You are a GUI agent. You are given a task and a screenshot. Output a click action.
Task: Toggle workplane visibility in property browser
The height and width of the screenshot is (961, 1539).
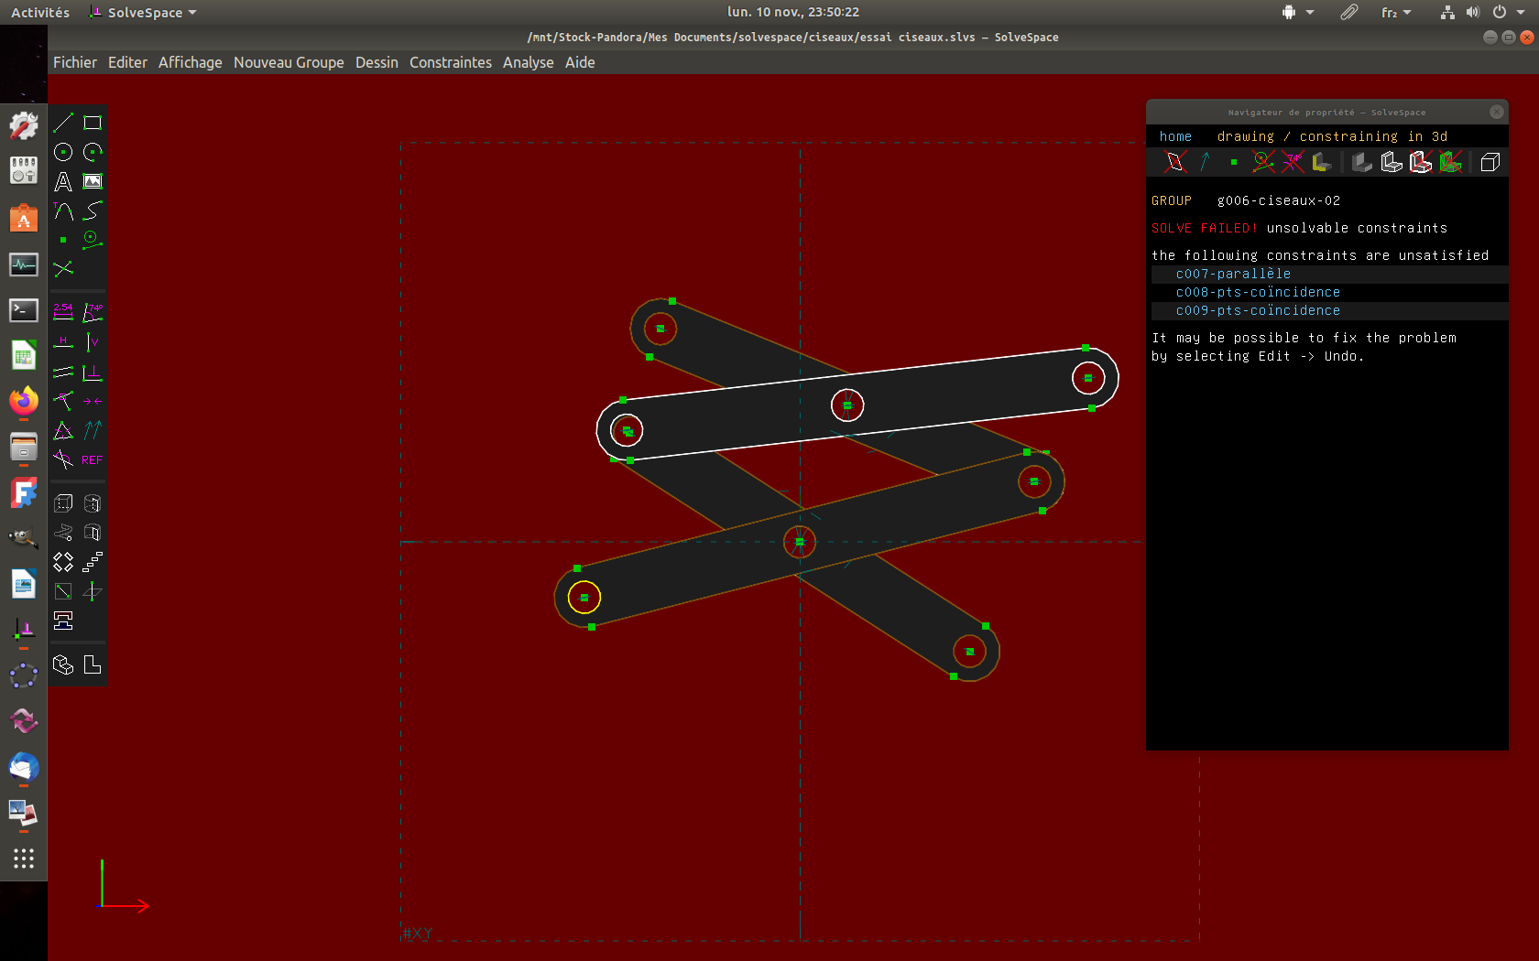coord(1175,163)
